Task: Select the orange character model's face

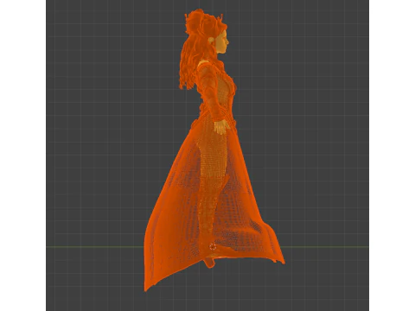Action: point(222,41)
